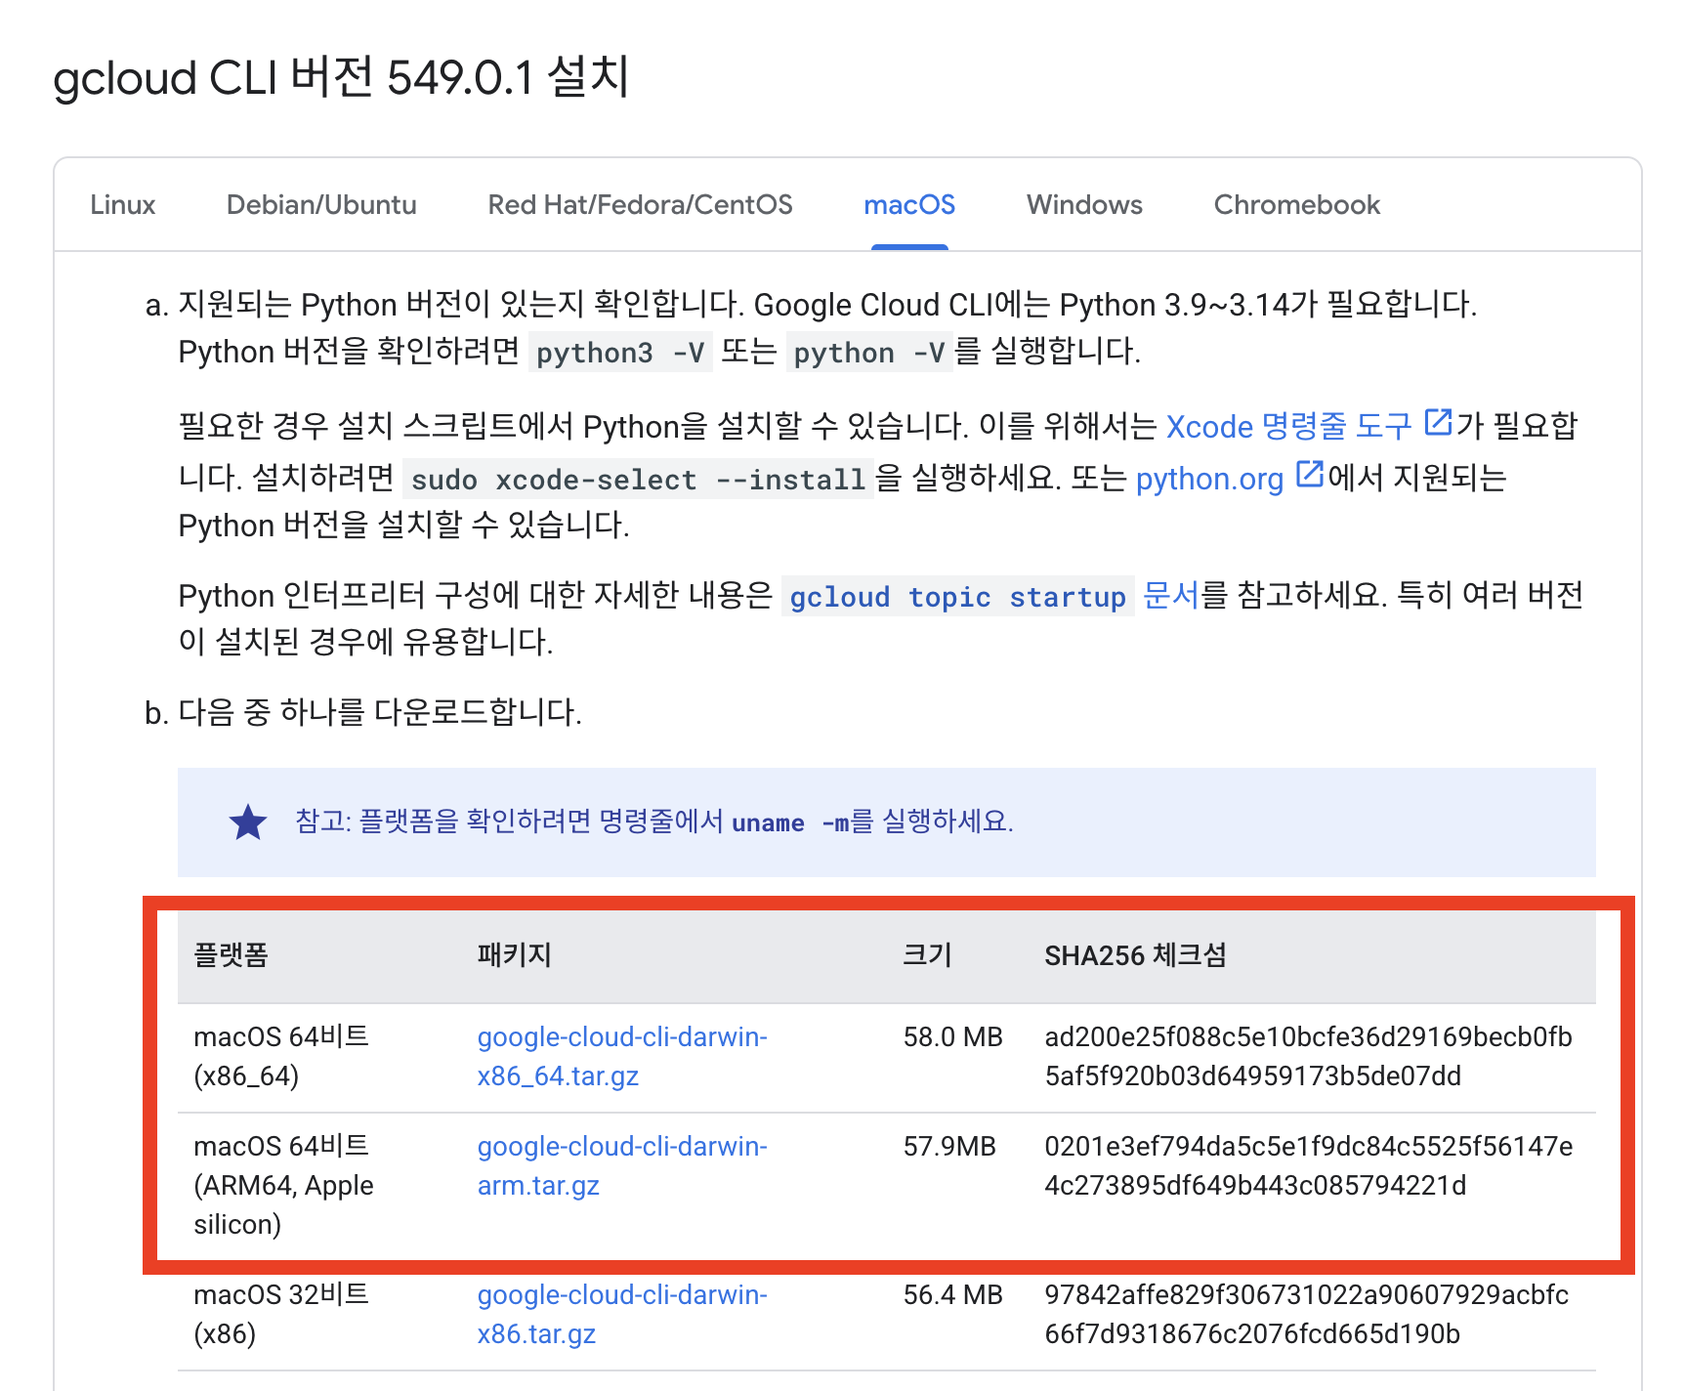Click the SHA256 체크섬 column header
Screen dimensions: 1684x1391
pyautogui.click(x=1135, y=955)
